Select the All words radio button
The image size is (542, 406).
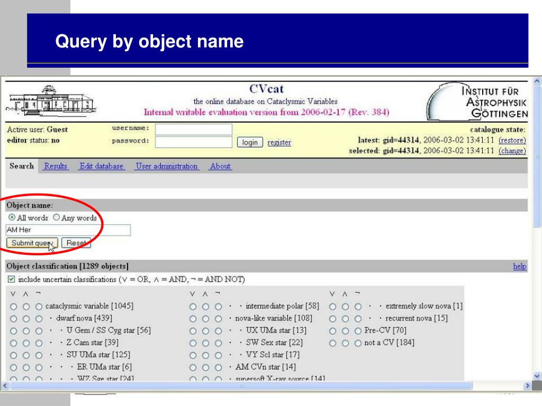(x=12, y=217)
